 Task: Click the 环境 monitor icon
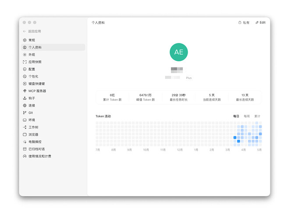[25, 120]
